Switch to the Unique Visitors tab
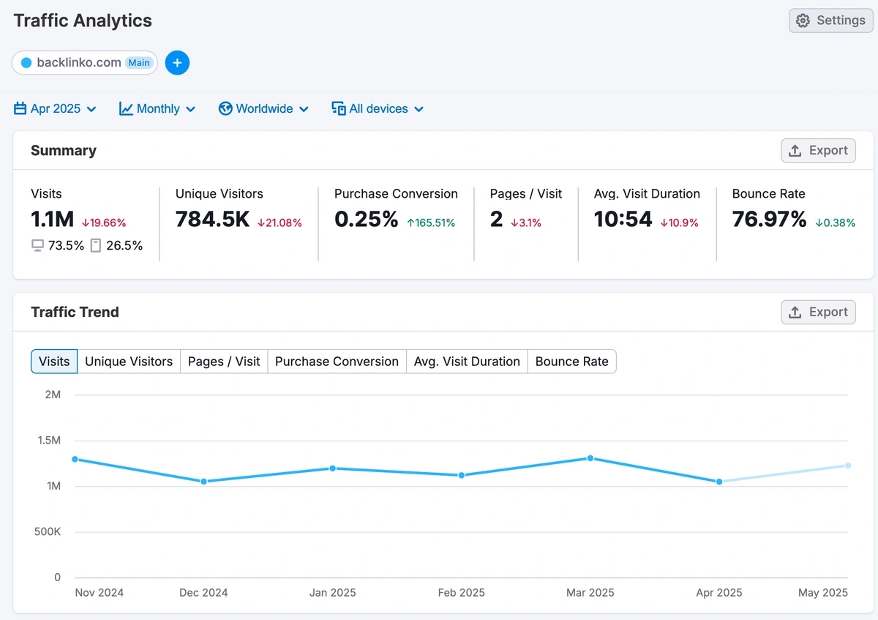This screenshot has width=878, height=620. (129, 362)
